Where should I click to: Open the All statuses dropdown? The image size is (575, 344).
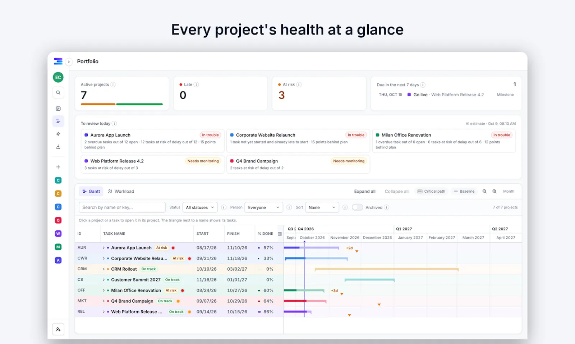coord(200,207)
